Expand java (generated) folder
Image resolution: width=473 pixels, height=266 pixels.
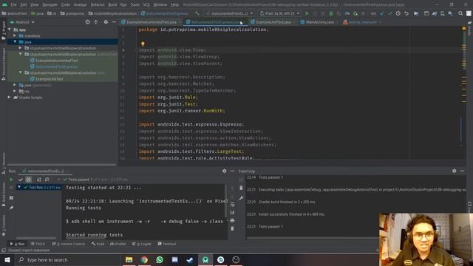pyautogui.click(x=15, y=85)
